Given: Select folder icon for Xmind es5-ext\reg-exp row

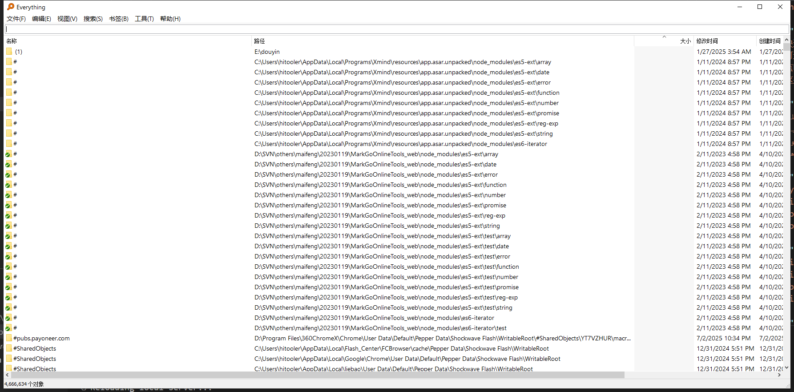Looking at the screenshot, I should pyautogui.click(x=9, y=123).
